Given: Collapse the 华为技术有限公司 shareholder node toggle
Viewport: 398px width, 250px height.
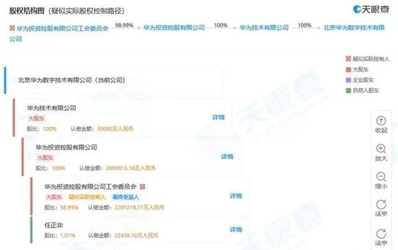Looking at the screenshot, I should pyautogui.click(x=22, y=118).
